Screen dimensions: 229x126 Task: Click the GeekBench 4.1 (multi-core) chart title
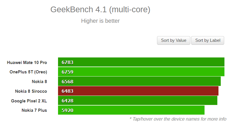(x=100, y=10)
